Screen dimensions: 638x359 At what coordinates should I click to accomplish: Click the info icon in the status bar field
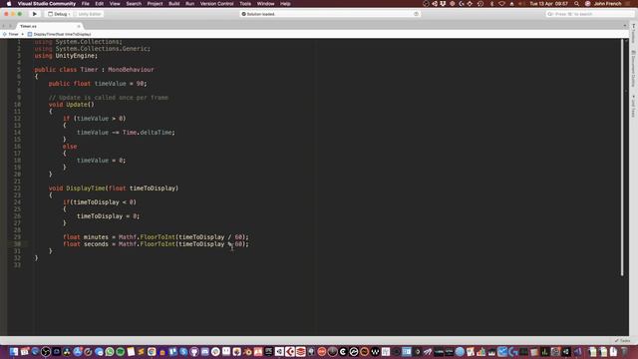416,14
